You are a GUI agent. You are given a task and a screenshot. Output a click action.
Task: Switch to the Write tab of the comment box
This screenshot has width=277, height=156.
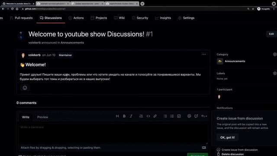(26, 117)
